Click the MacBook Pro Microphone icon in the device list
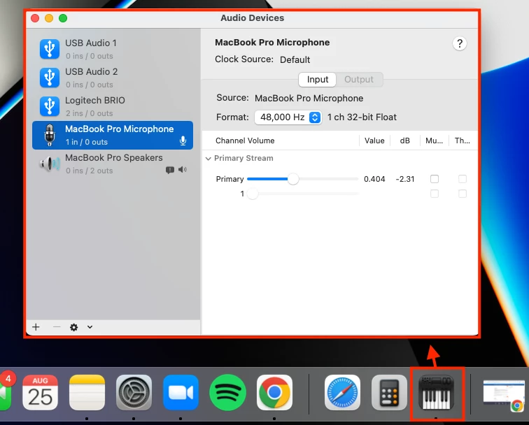The height and width of the screenshot is (425, 529). [50, 135]
